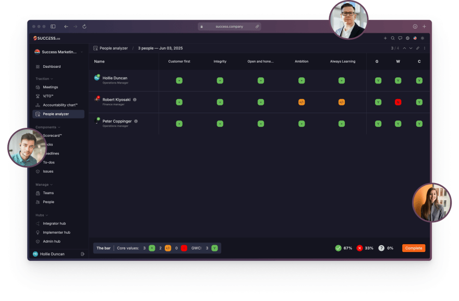Click the Success.co logo
Image resolution: width=459 pixels, height=301 pixels.
click(47, 39)
